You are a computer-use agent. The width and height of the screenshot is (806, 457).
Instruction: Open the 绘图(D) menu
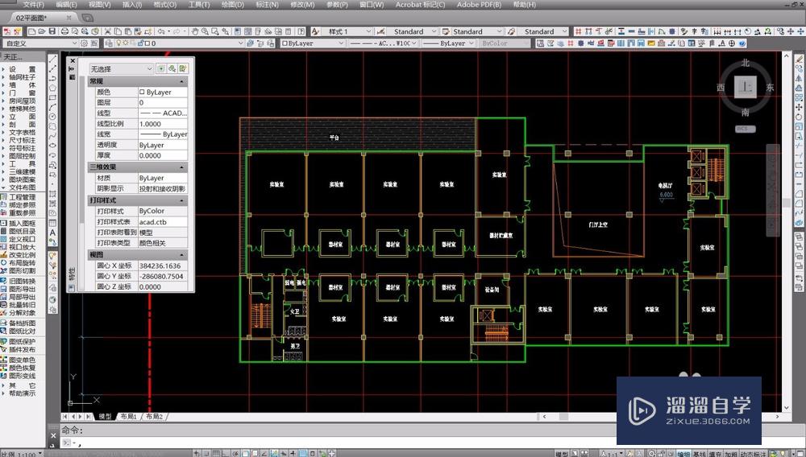(233, 5)
